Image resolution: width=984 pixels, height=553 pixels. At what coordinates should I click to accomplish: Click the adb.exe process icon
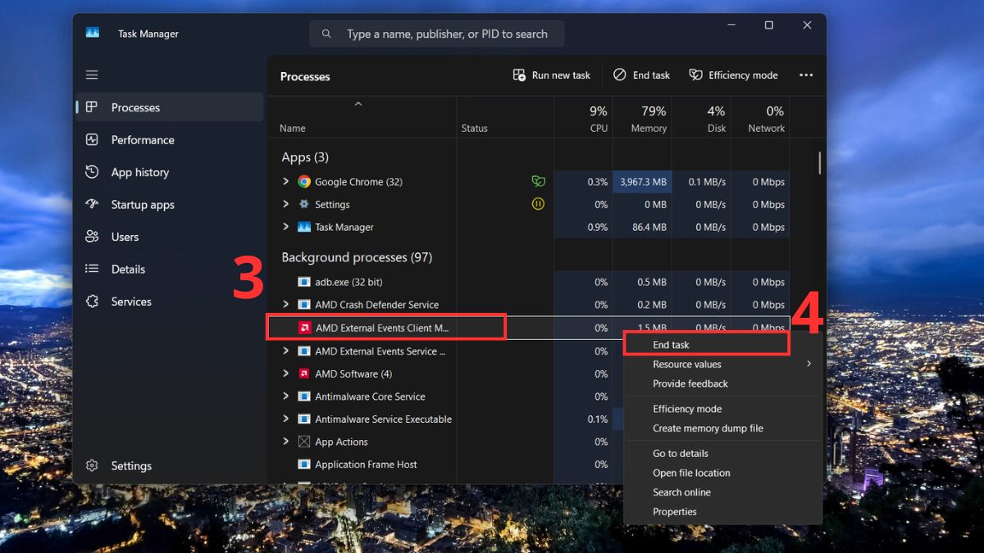coord(304,282)
